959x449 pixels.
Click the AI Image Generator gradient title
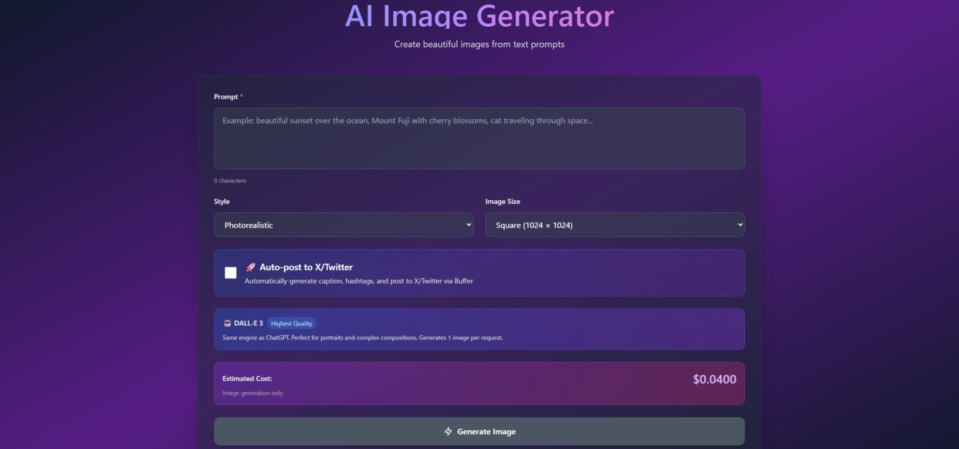tap(479, 16)
